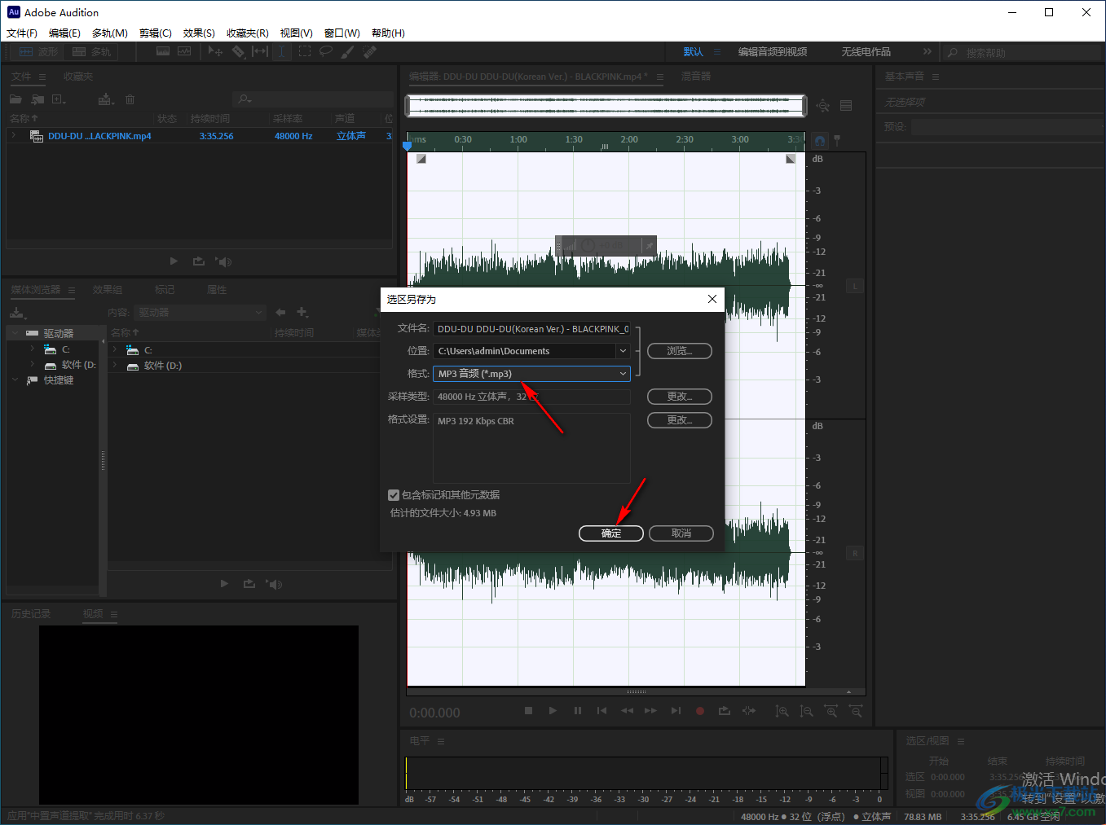1106x825 pixels.
Task: Move playhead to next marker
Action: 676,711
